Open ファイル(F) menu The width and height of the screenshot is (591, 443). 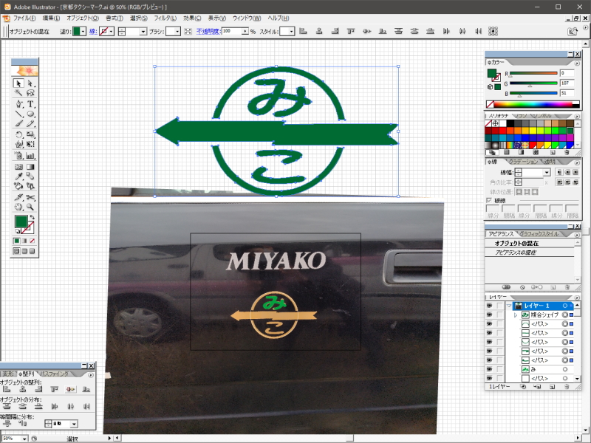tap(24, 18)
